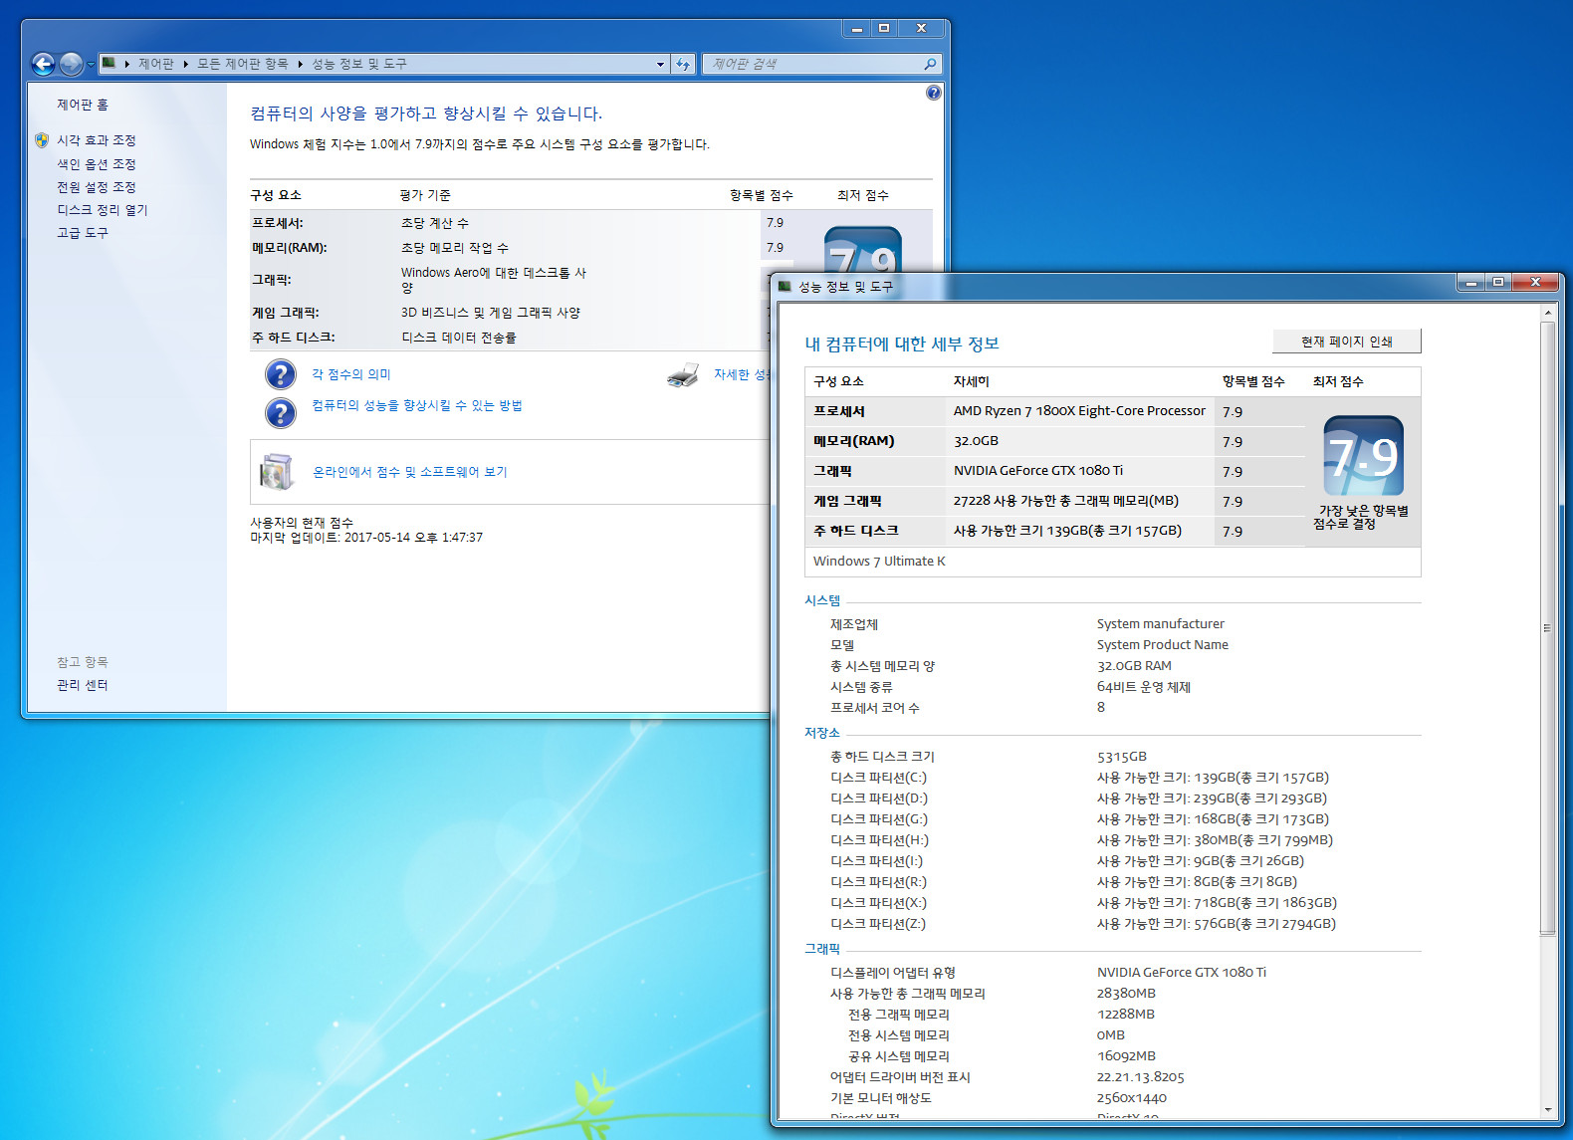
Task: Click the 구성 요소 column header in detail table
Action: tap(838, 381)
